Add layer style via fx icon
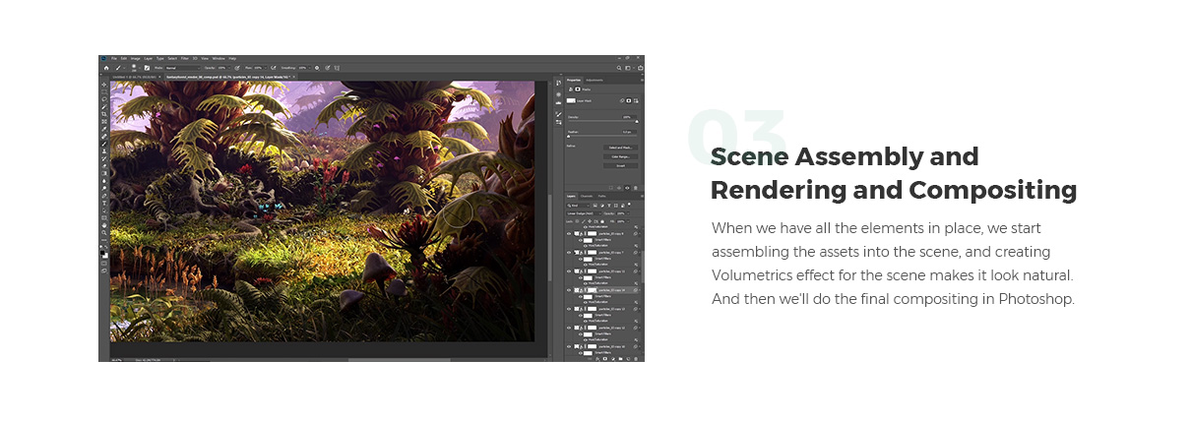This screenshot has width=1191, height=421. (x=597, y=358)
